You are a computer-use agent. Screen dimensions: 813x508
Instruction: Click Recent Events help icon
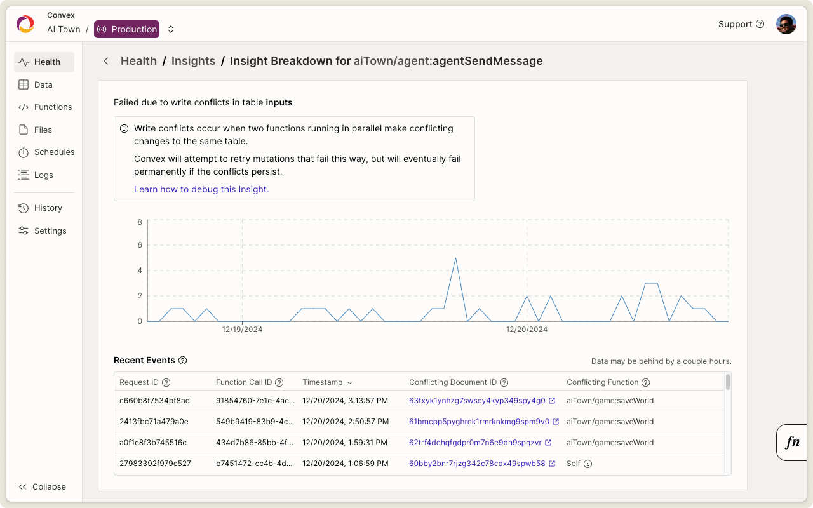coord(183,360)
